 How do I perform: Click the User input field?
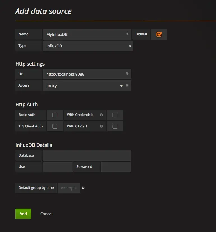tap(58, 167)
